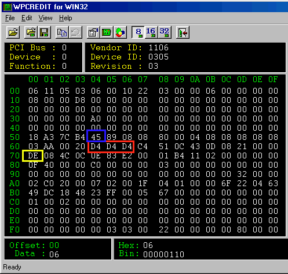Click the save floppy disk icon

pyautogui.click(x=44, y=32)
